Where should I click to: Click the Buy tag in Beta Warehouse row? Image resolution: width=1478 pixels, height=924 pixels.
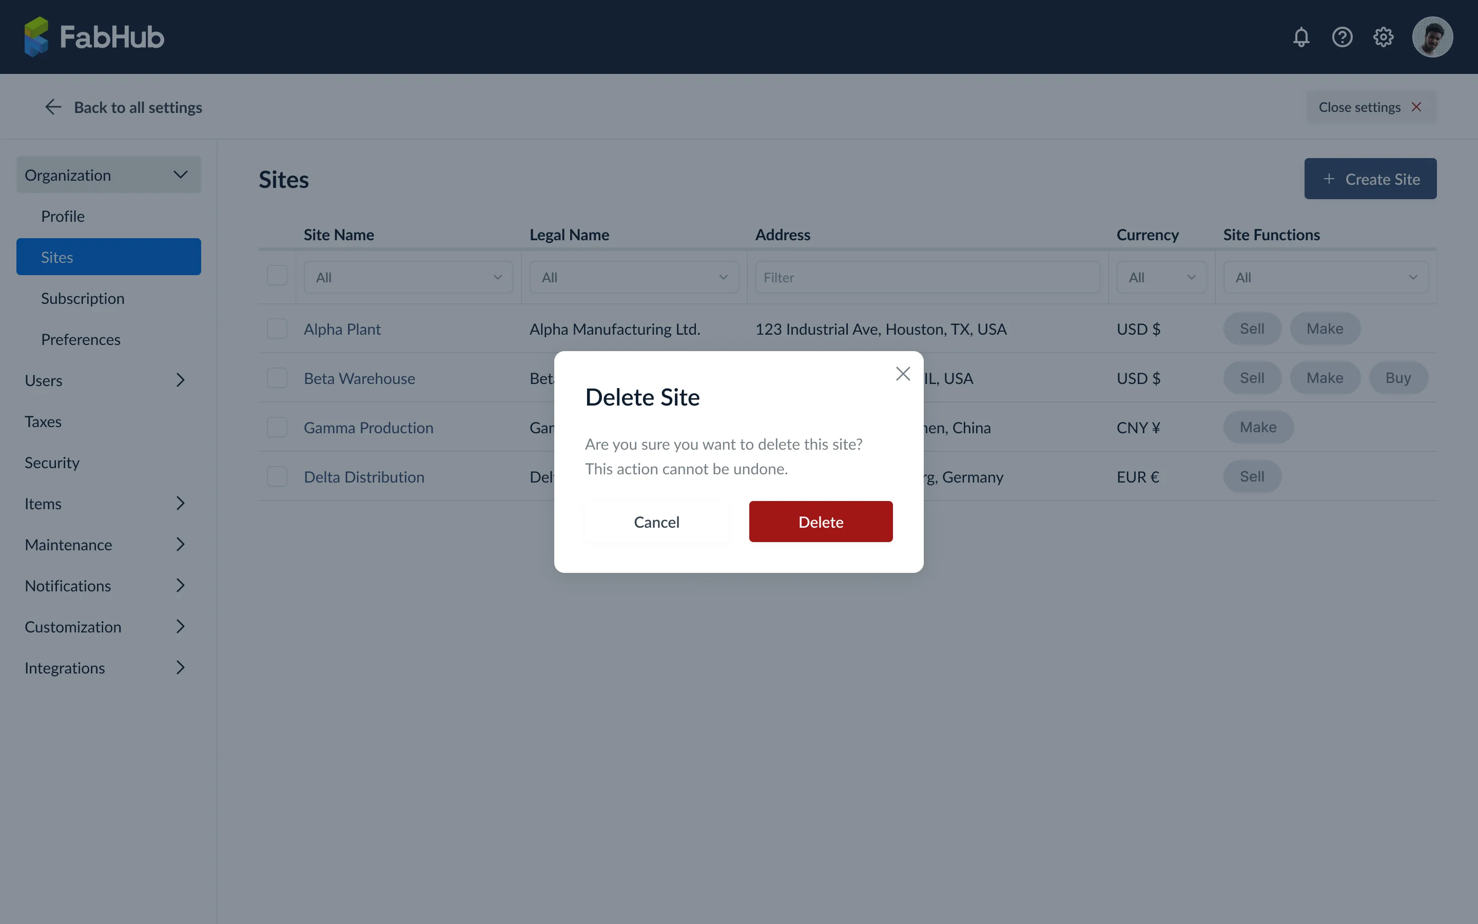click(1398, 378)
